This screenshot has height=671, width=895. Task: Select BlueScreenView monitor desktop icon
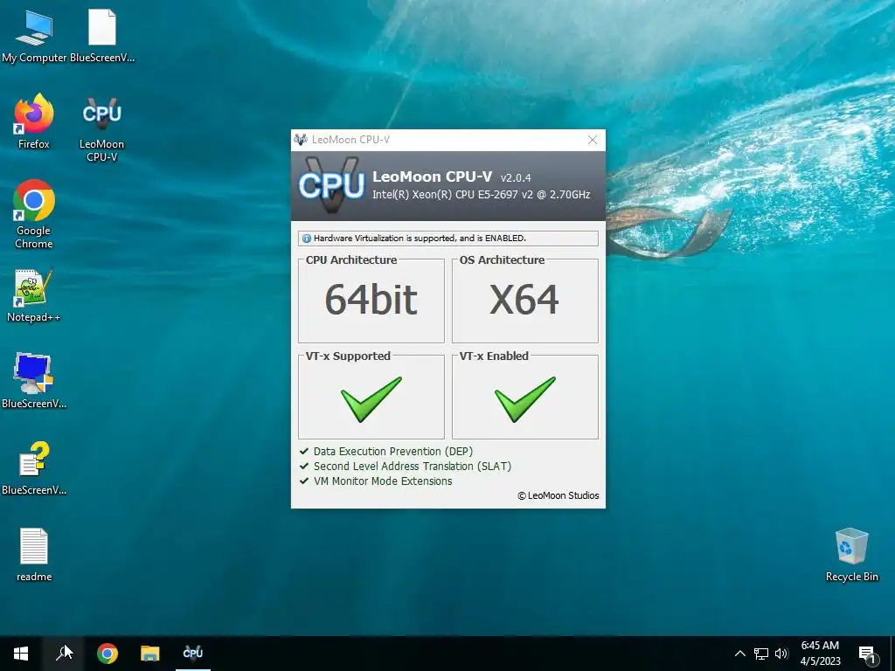point(34,381)
